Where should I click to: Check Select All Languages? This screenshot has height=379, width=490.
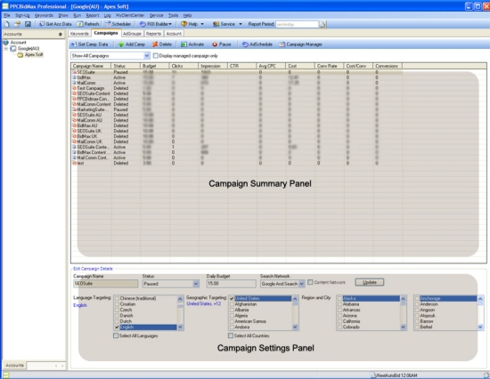pyautogui.click(x=116, y=335)
